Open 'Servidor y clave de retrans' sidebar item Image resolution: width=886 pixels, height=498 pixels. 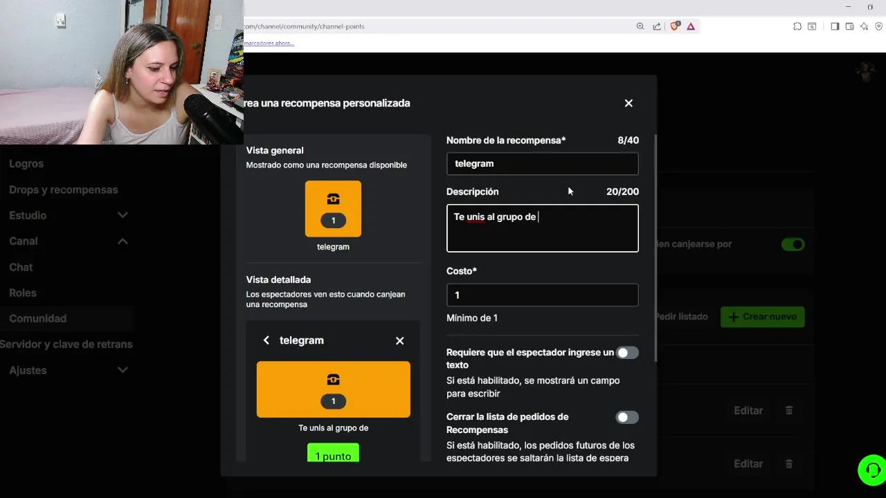[66, 344]
